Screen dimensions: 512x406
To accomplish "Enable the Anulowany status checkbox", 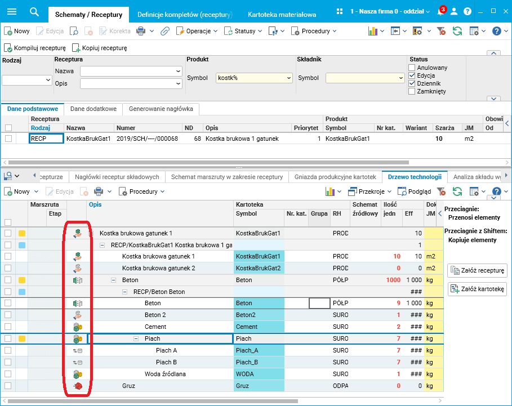I will click(412, 68).
